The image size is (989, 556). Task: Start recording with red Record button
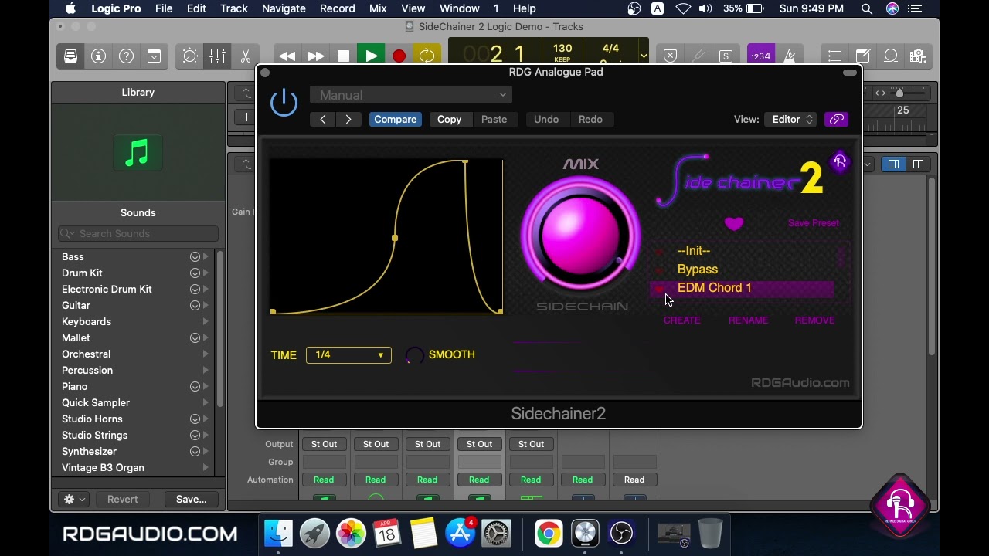click(399, 56)
